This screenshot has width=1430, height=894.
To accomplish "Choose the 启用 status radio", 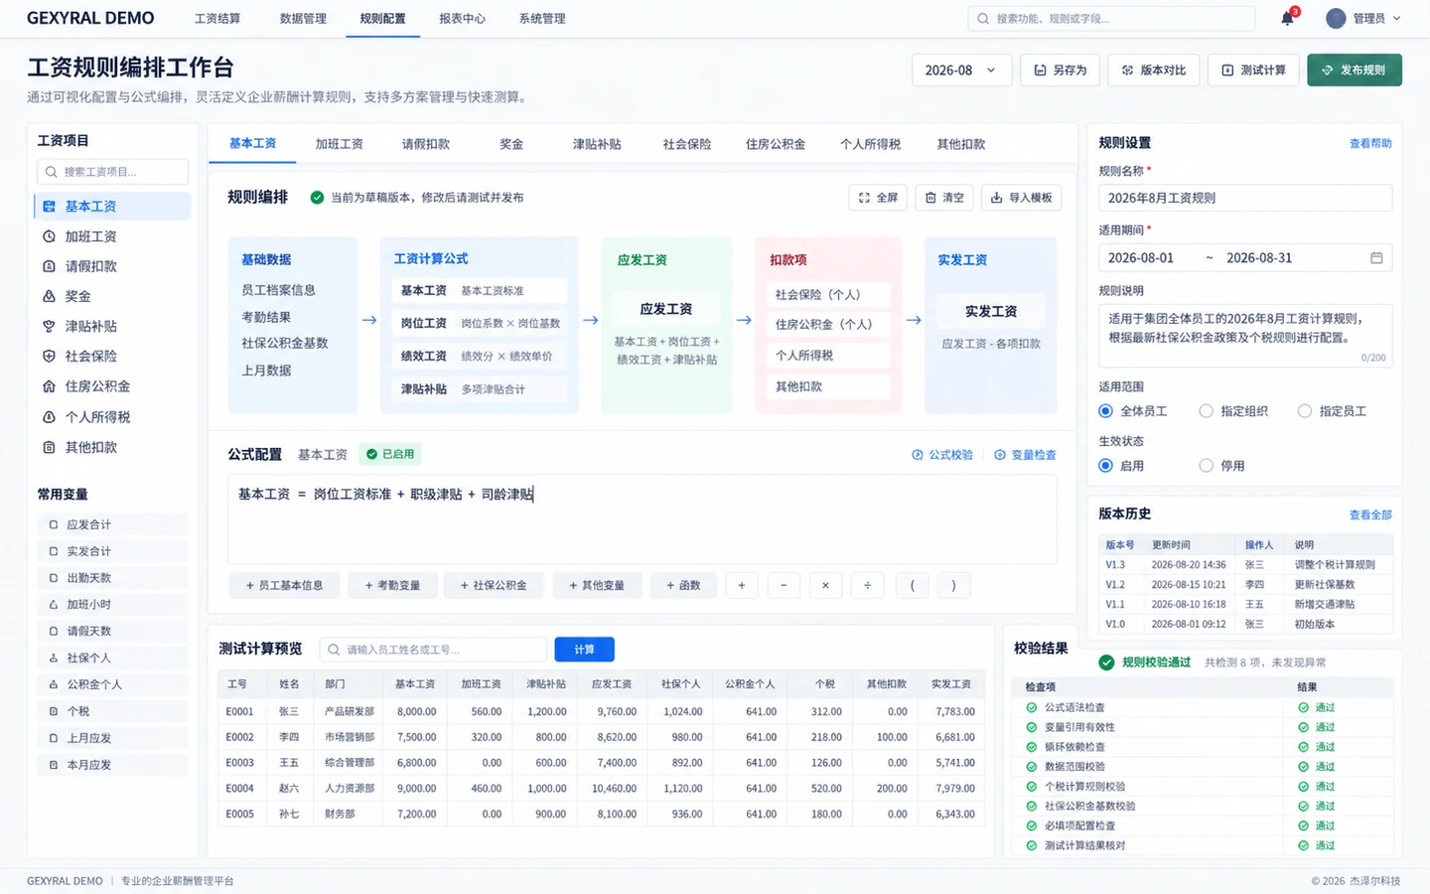I will pos(1105,465).
